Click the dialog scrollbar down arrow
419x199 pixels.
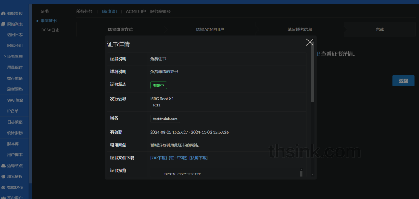point(313,175)
